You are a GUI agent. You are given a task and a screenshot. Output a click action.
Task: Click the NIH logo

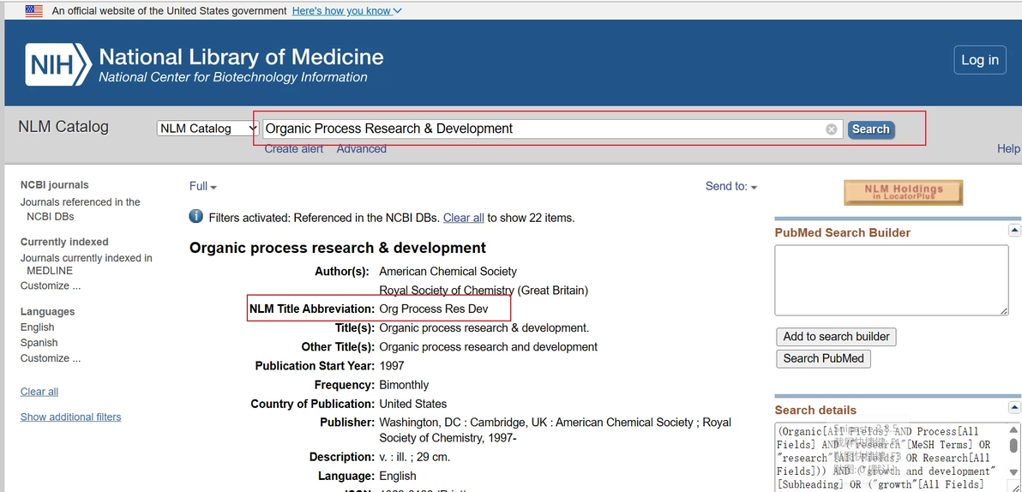pos(57,65)
